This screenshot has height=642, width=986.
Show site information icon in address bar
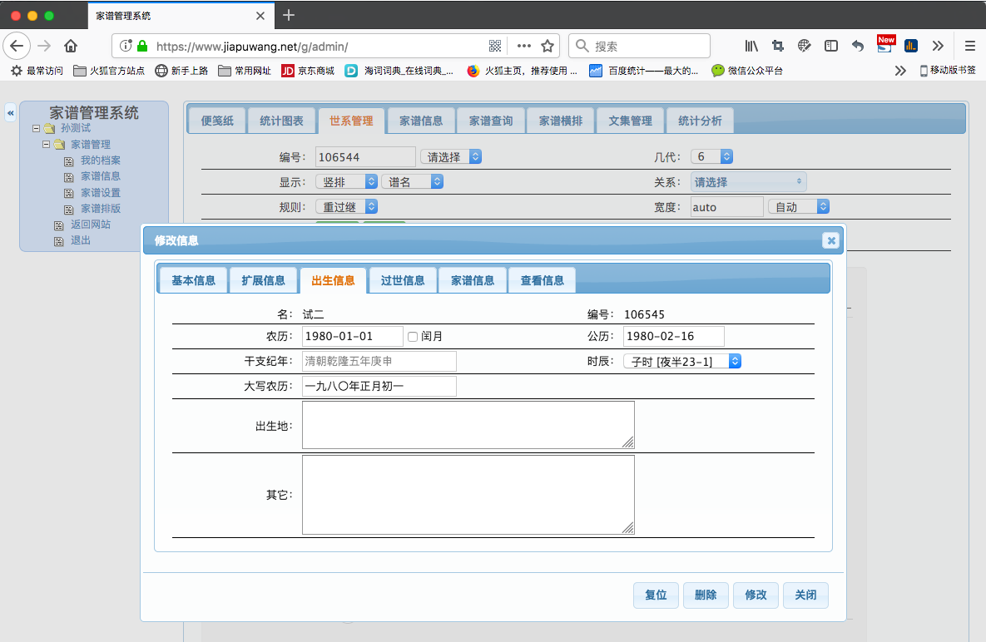tap(126, 46)
